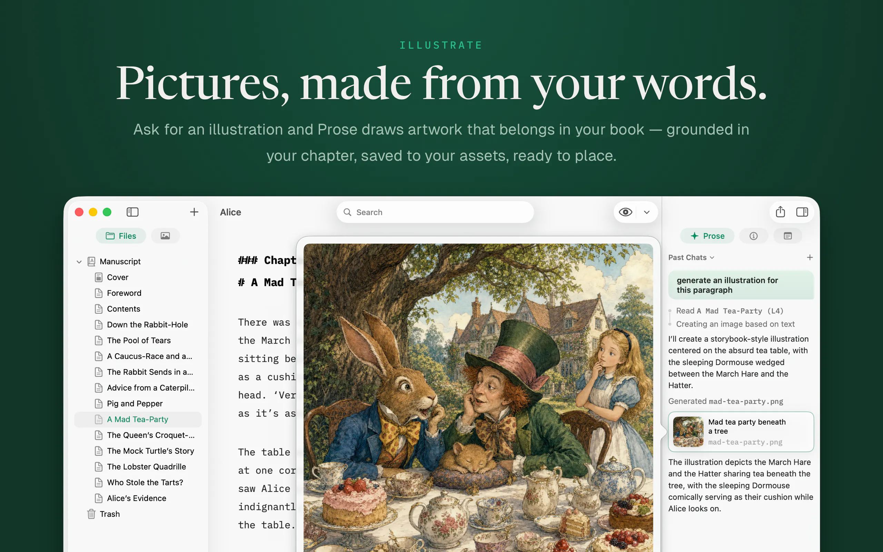Select The Pool of Tears chapter

click(139, 340)
